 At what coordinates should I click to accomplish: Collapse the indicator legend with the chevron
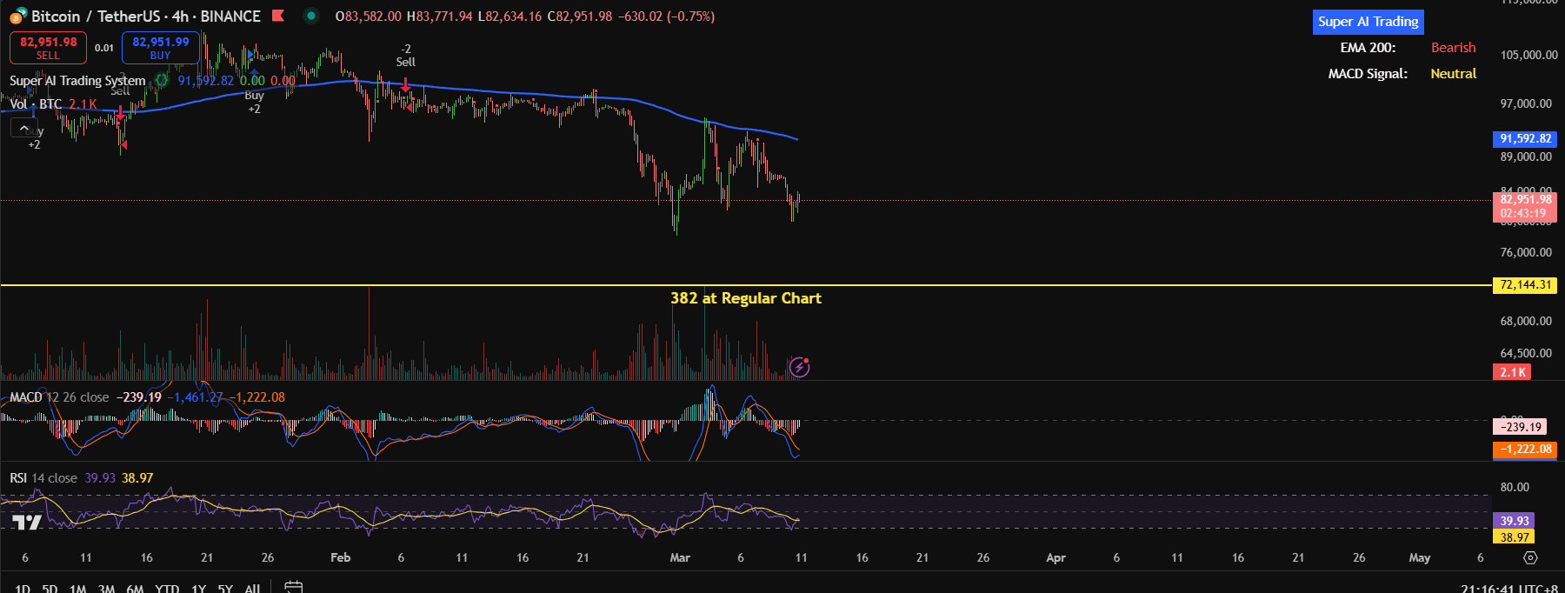(x=23, y=128)
